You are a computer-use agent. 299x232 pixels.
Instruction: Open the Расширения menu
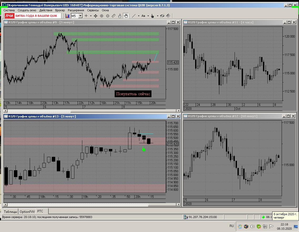pos(76,10)
